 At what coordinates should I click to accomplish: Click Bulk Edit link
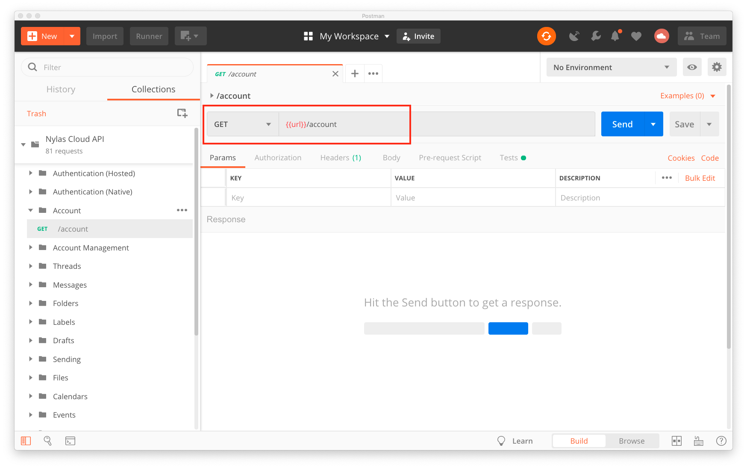coord(700,178)
